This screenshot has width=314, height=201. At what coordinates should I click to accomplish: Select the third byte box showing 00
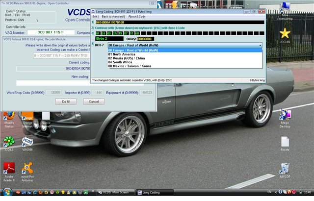[x=109, y=33]
